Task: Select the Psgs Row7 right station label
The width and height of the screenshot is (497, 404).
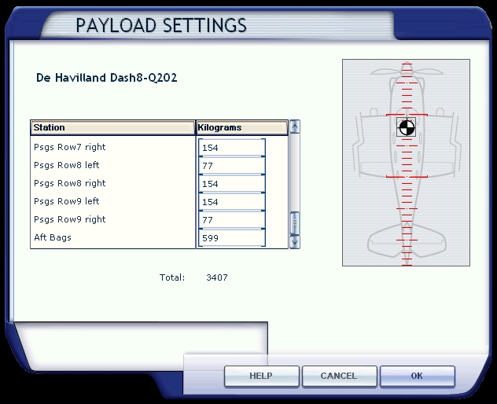Action: pyautogui.click(x=69, y=147)
